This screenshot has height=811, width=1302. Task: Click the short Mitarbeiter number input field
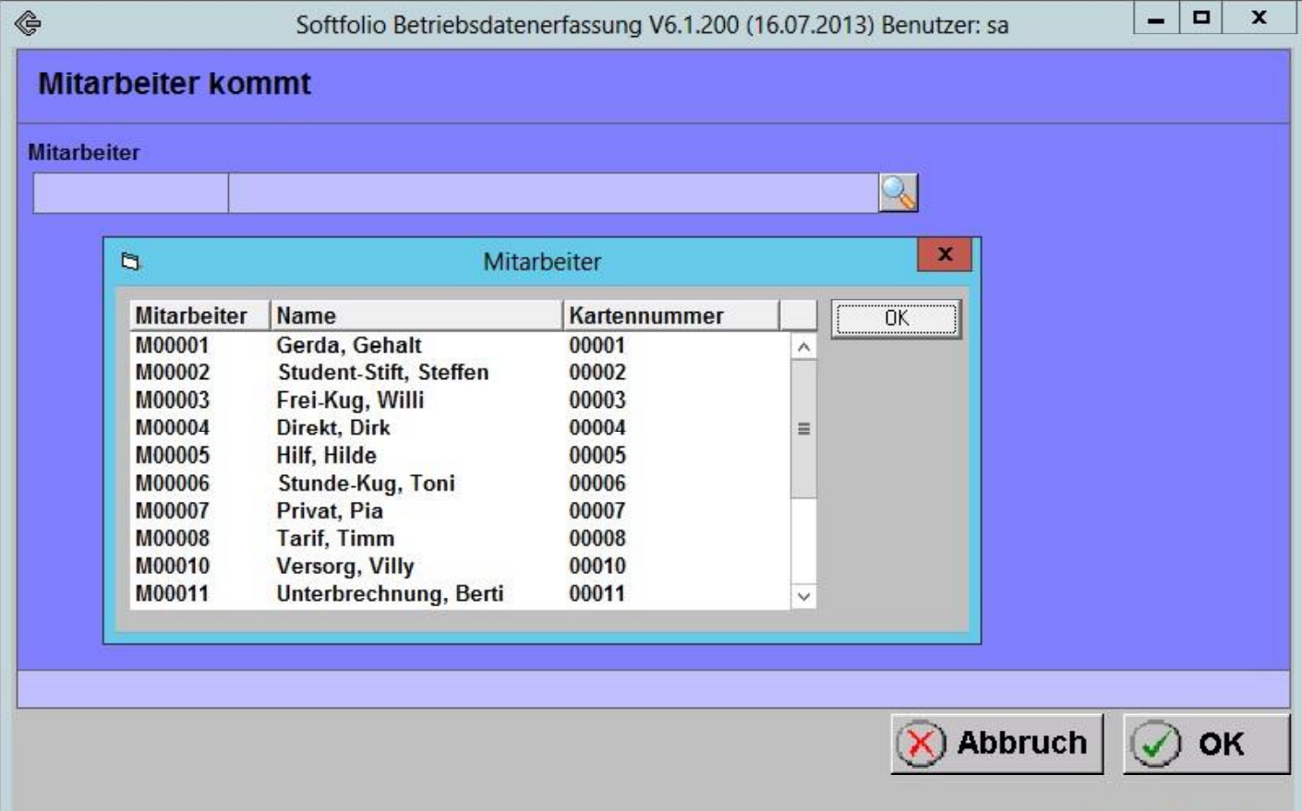130,194
